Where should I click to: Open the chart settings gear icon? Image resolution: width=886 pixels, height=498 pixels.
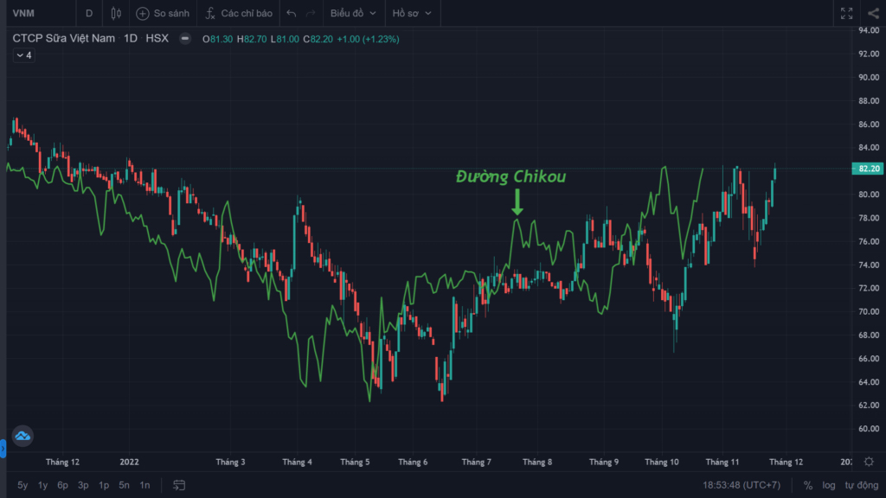[x=869, y=462]
